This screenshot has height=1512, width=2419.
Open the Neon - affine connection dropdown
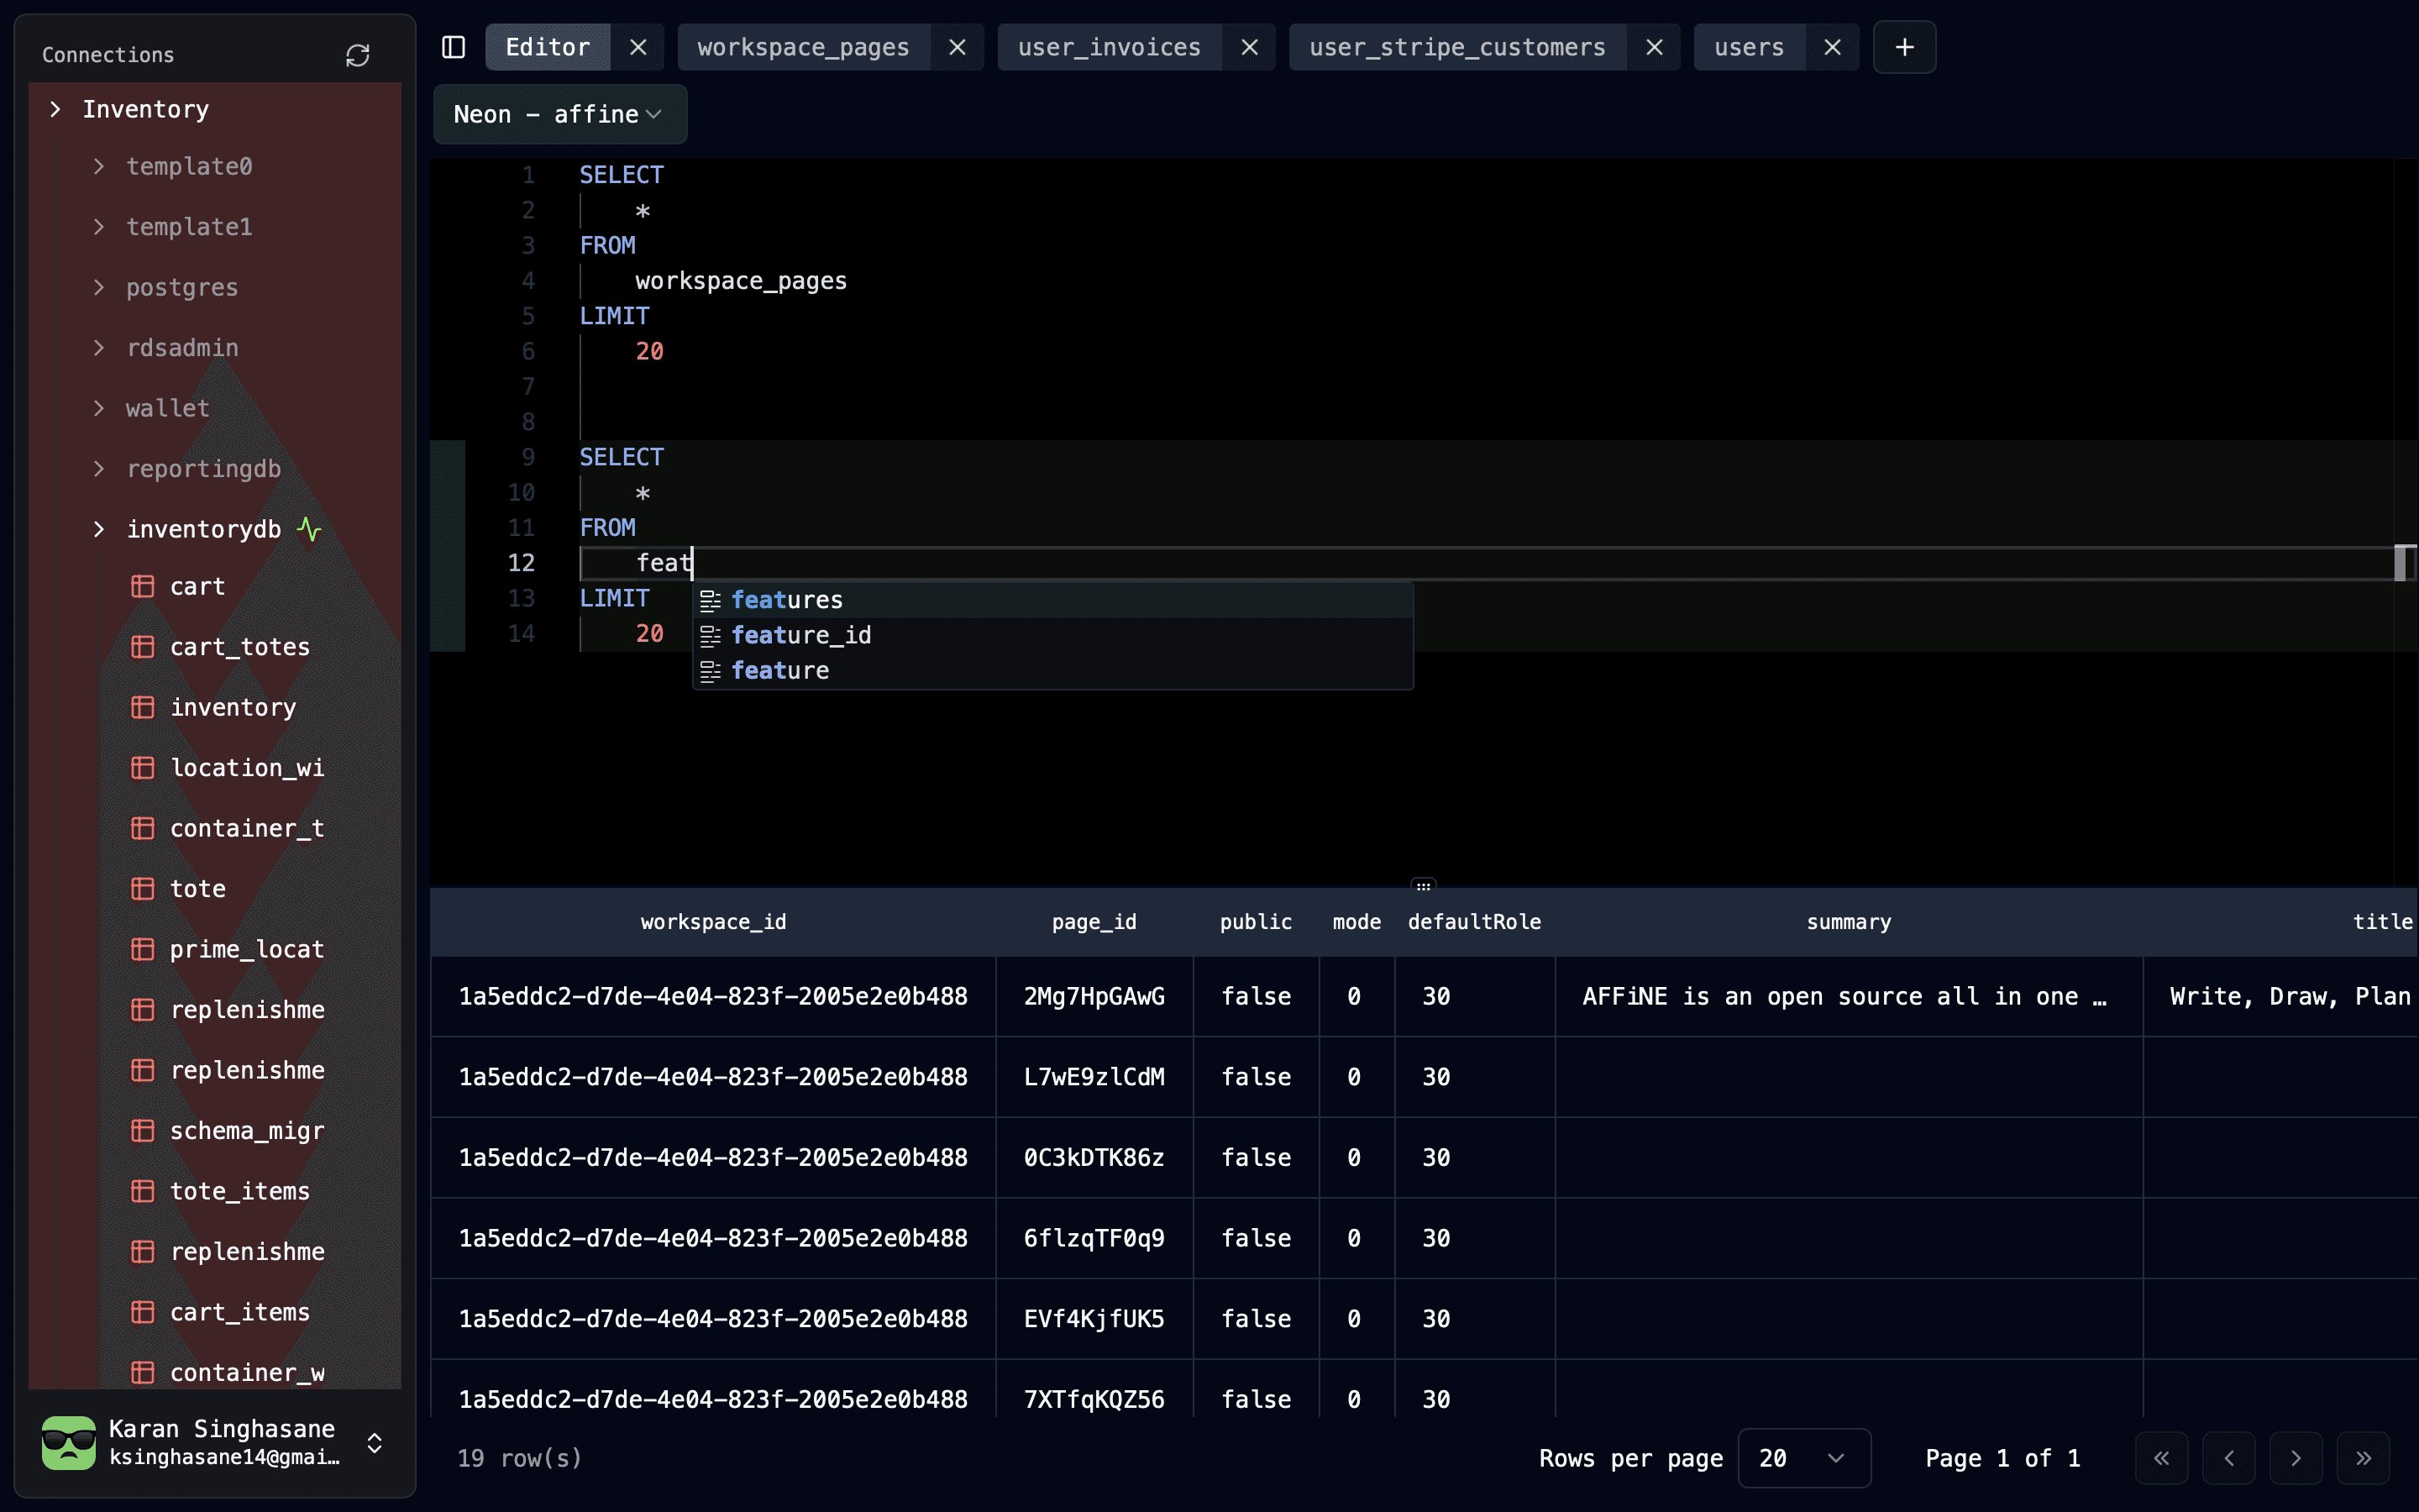click(x=559, y=114)
